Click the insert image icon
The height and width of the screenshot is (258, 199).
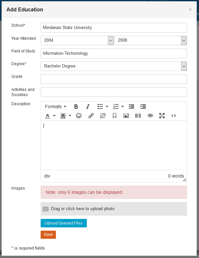tap(126, 116)
